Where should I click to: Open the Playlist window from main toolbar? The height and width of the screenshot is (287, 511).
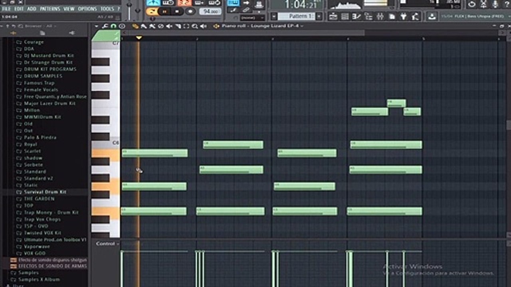[x=333, y=16]
